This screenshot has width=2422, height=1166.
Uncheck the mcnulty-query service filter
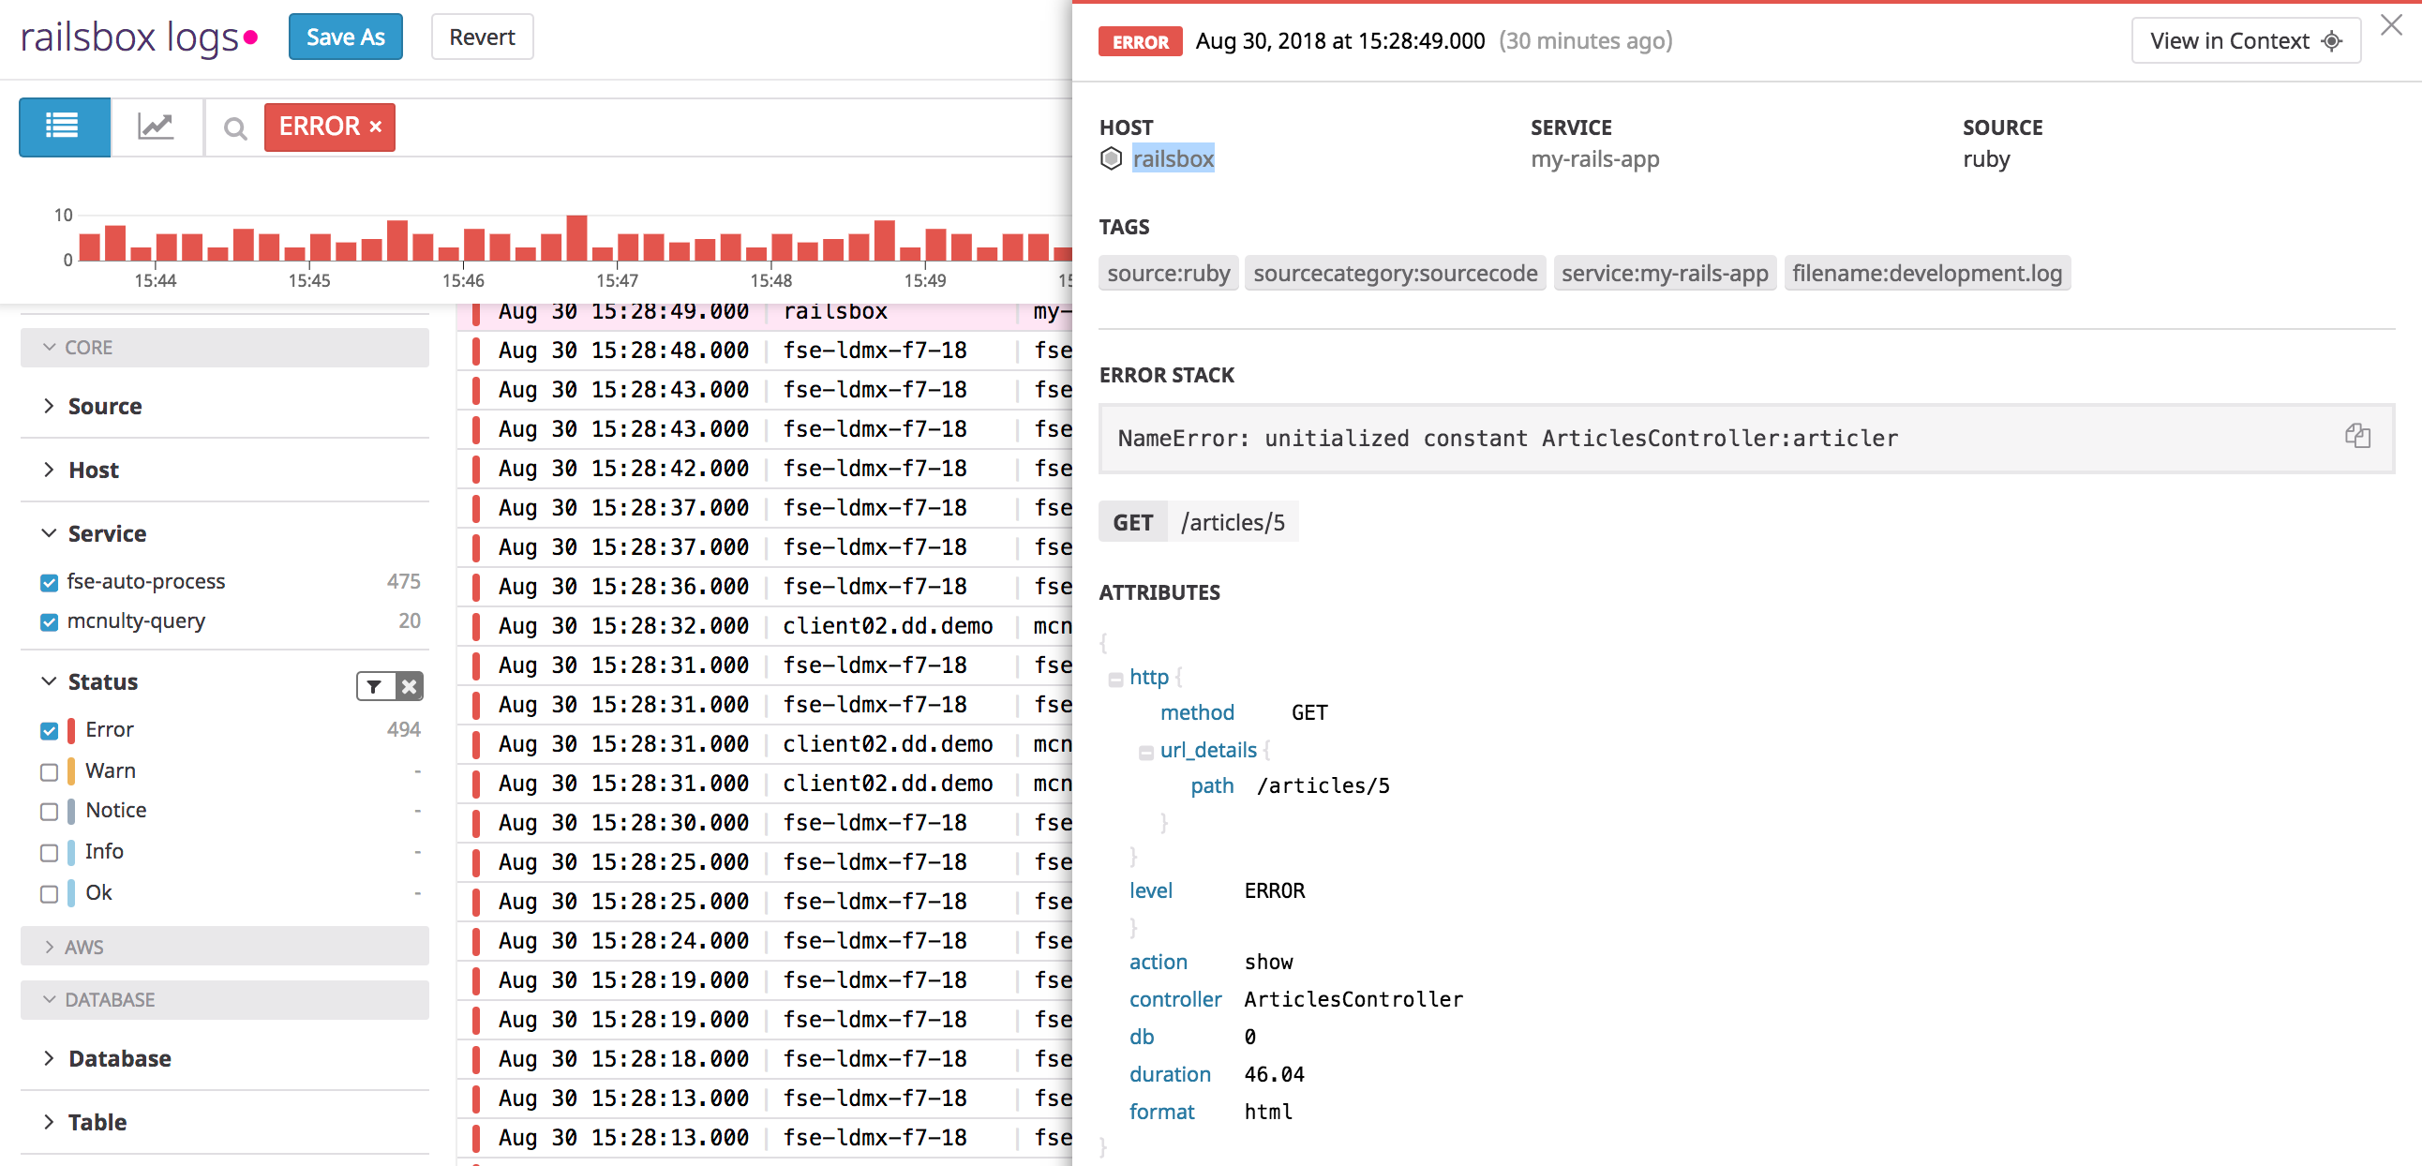pos(49,621)
